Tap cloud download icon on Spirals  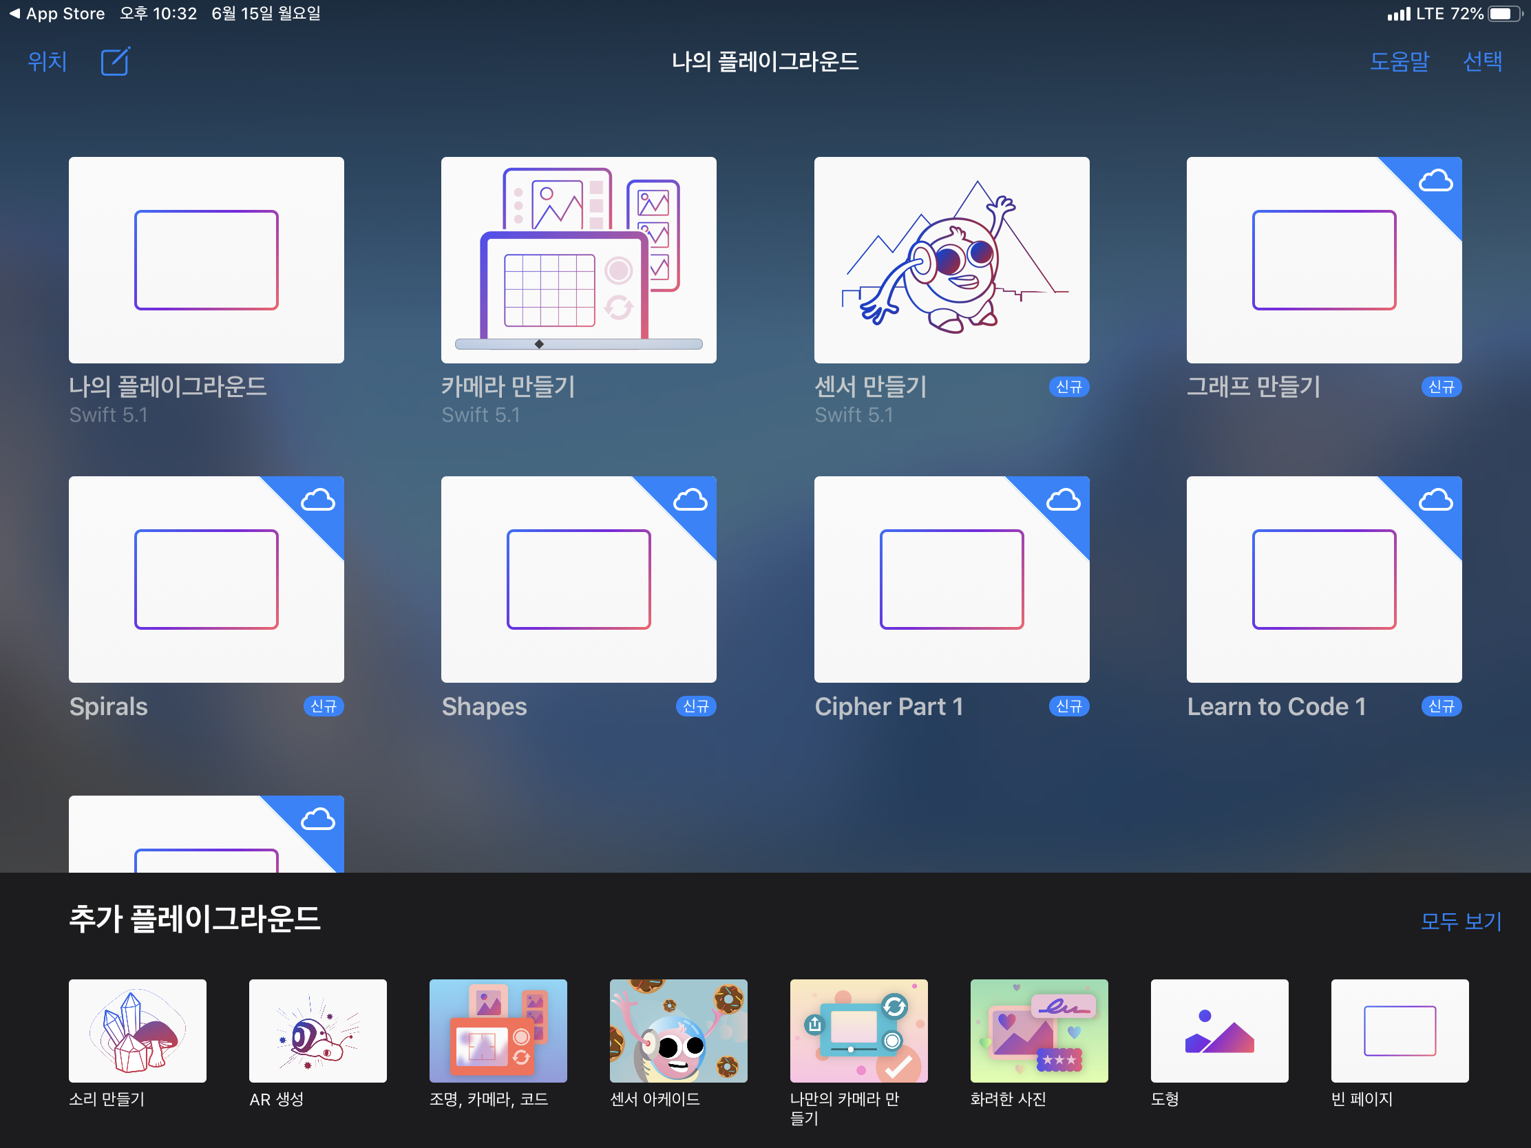[x=317, y=500]
